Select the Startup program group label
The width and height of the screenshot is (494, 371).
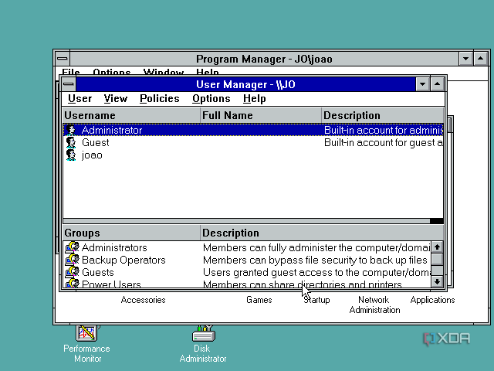(x=316, y=300)
